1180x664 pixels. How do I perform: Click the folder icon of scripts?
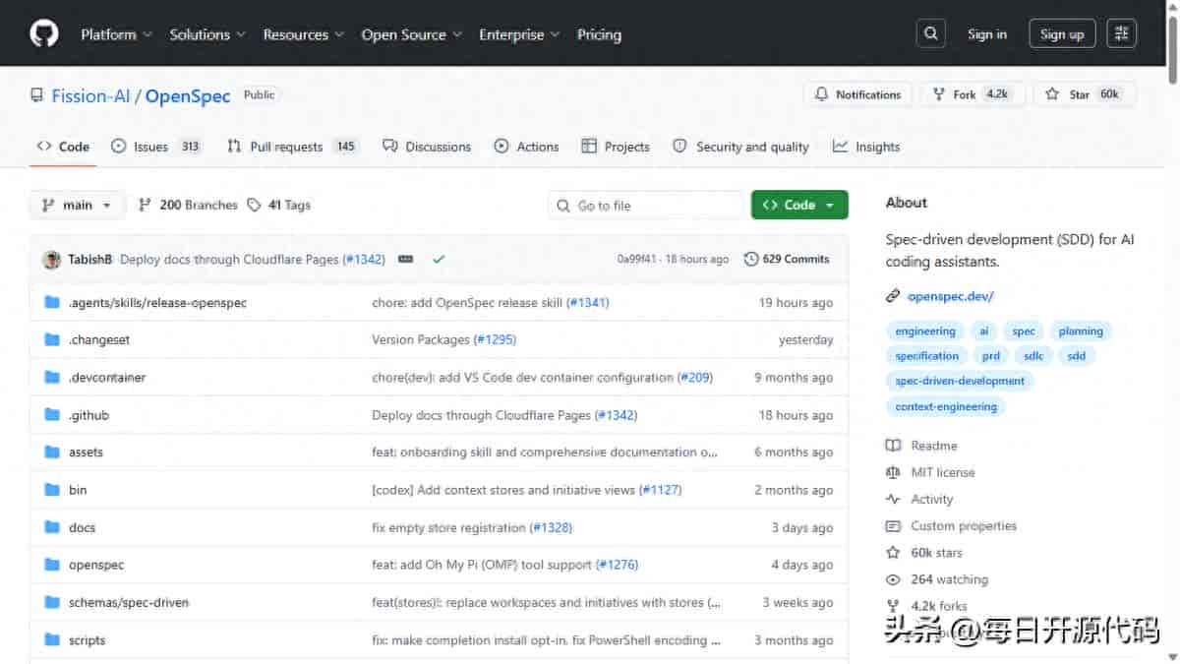(x=52, y=639)
